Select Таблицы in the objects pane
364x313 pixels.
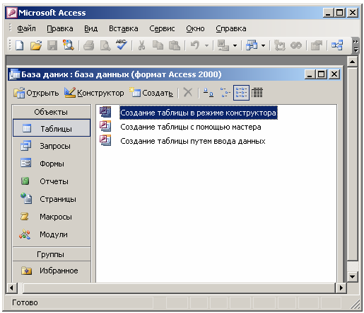coord(52,128)
